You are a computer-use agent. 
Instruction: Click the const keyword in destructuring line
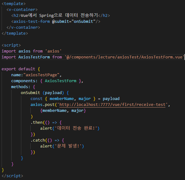(36, 99)
